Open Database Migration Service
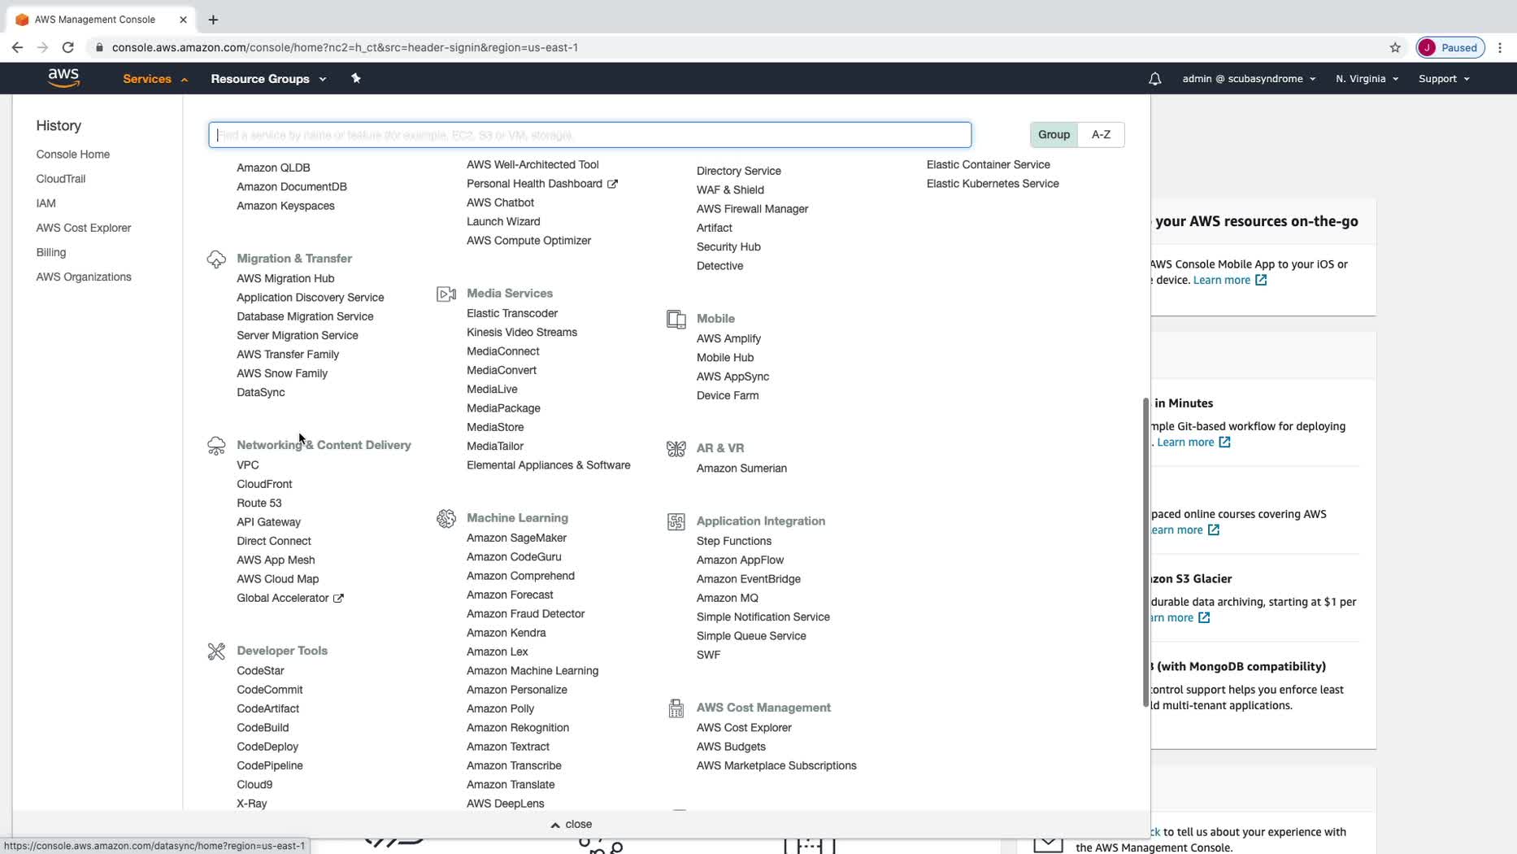 coord(306,316)
